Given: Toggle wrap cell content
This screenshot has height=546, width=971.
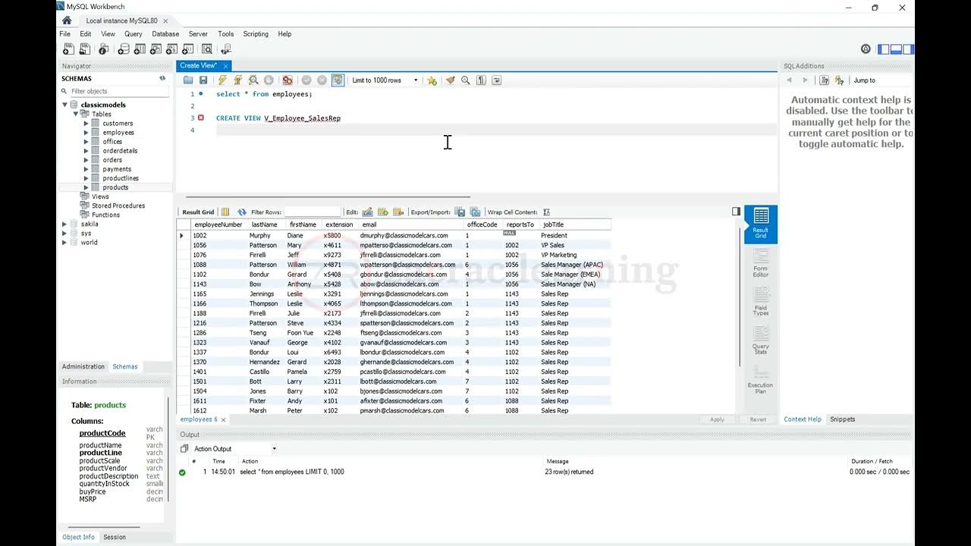Looking at the screenshot, I should click(547, 212).
